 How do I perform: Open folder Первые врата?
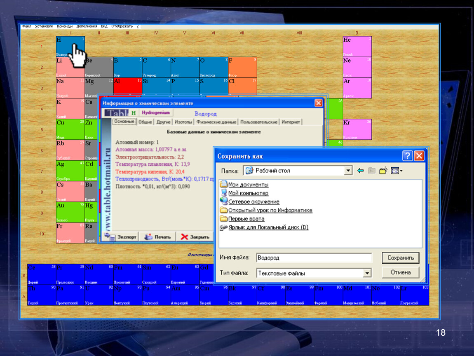coord(246,219)
